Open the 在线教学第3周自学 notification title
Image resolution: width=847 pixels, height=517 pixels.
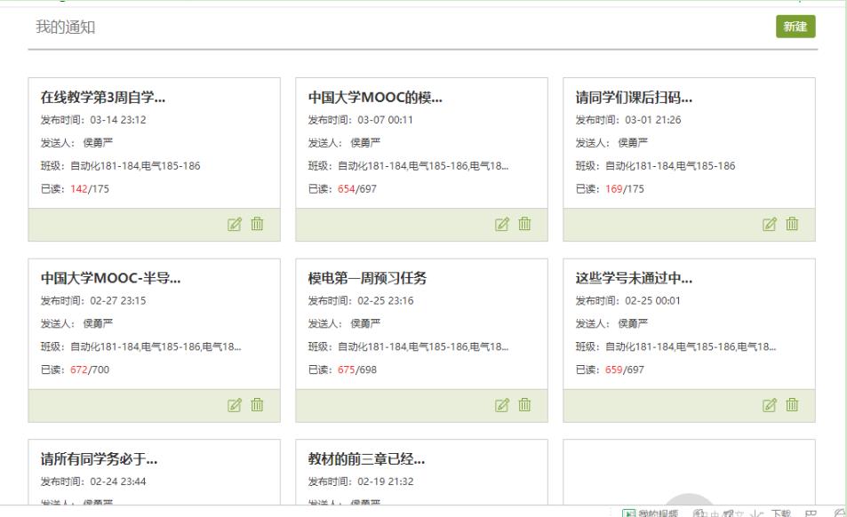click(x=103, y=98)
